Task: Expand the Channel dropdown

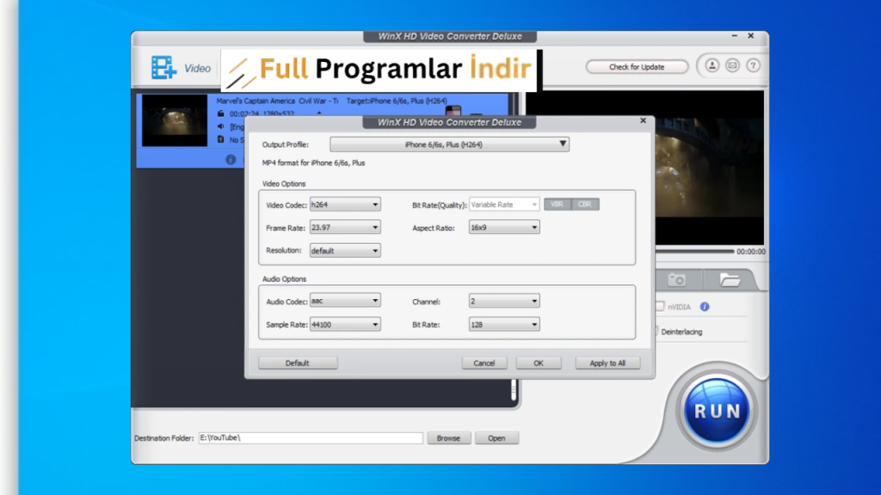Action: (x=504, y=302)
